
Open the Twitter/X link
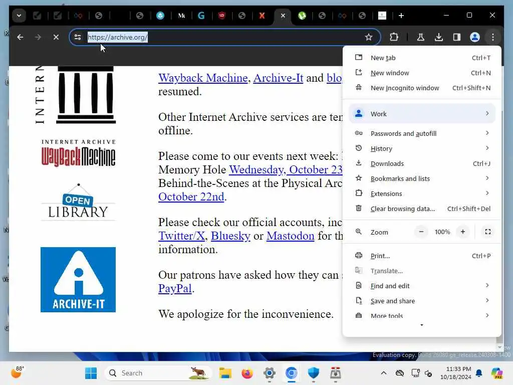pos(181,236)
